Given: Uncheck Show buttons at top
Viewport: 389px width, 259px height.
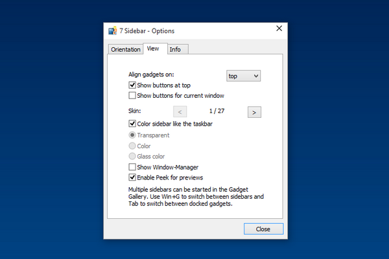Looking at the screenshot, I should pyautogui.click(x=133, y=85).
